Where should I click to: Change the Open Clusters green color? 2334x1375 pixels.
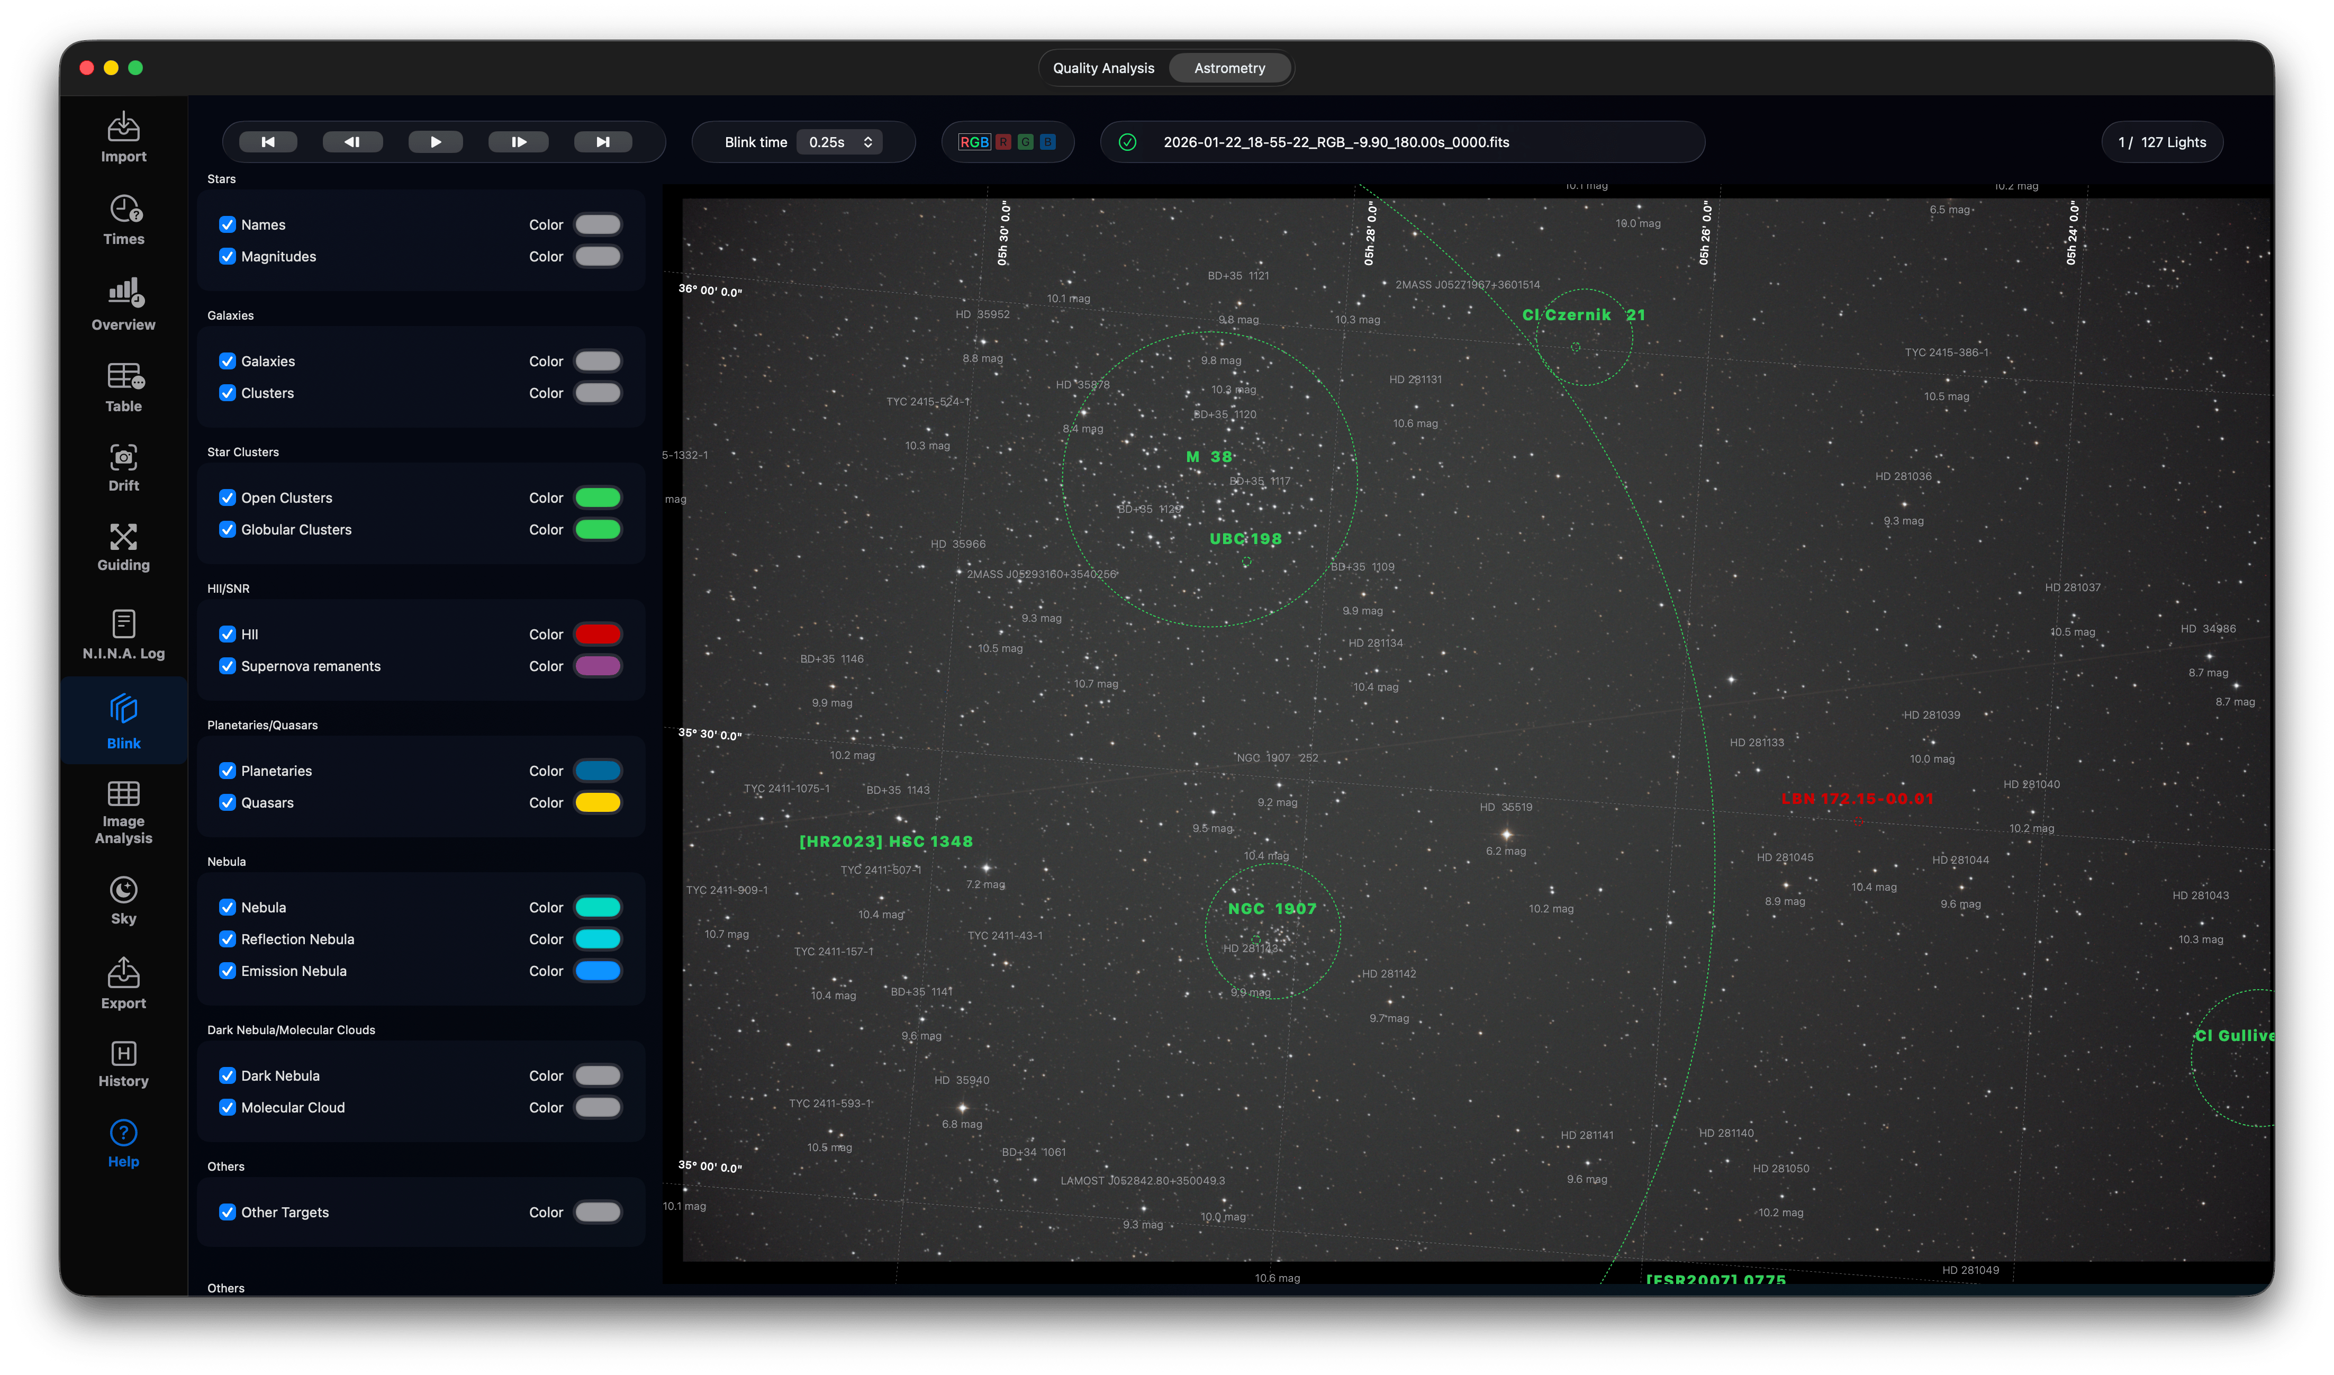click(598, 497)
